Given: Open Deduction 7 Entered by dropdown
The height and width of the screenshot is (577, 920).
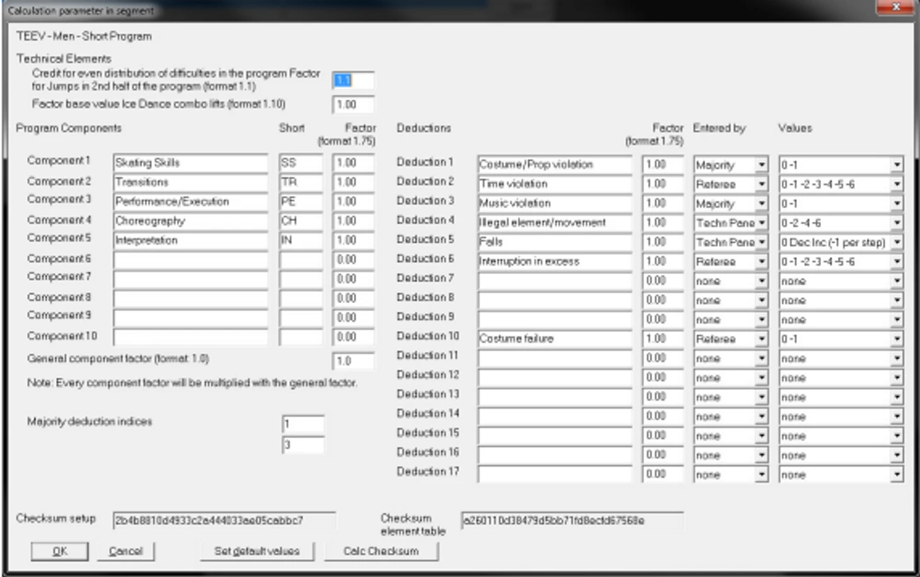Looking at the screenshot, I should [762, 281].
